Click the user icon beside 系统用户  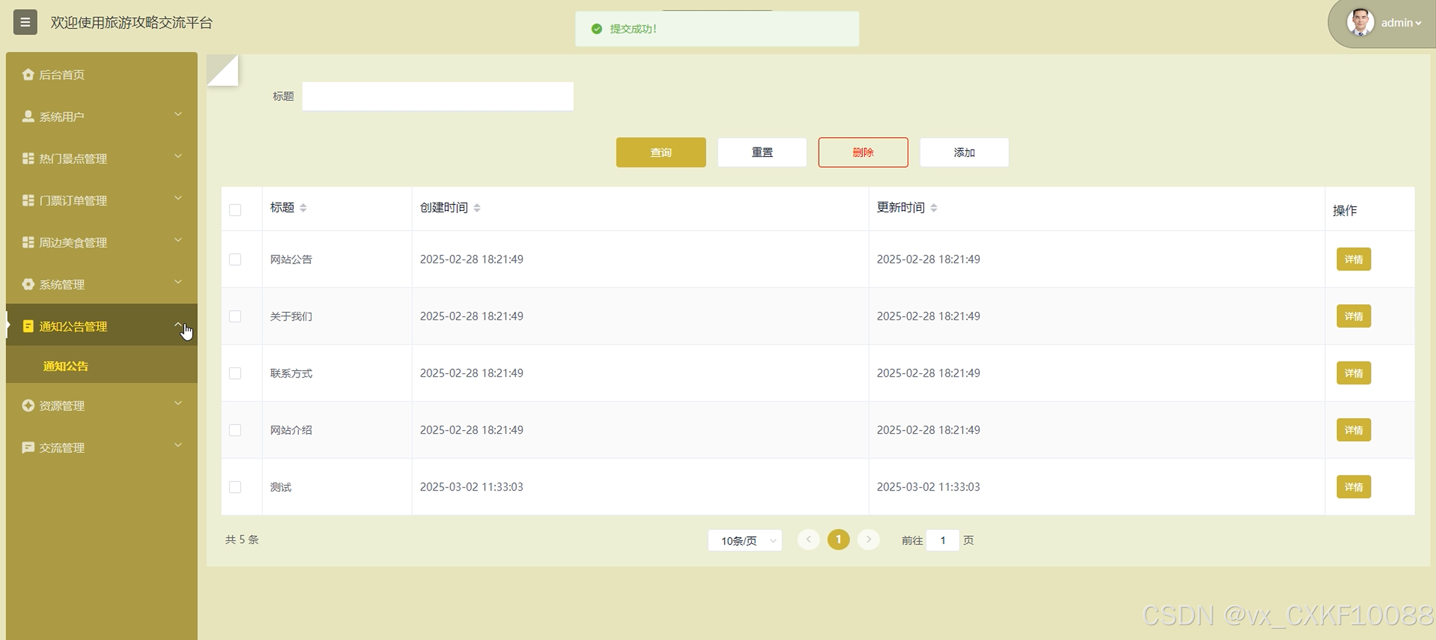pyautogui.click(x=28, y=116)
